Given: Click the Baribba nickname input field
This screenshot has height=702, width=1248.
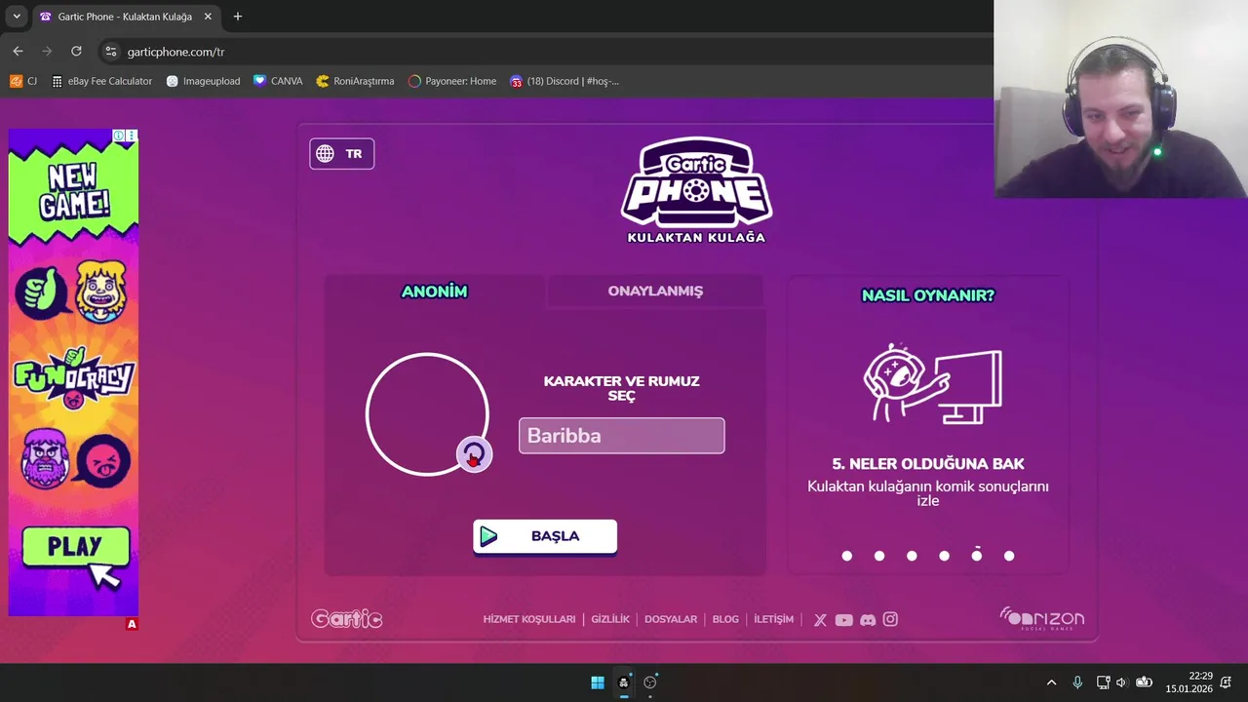Looking at the screenshot, I should click(621, 436).
